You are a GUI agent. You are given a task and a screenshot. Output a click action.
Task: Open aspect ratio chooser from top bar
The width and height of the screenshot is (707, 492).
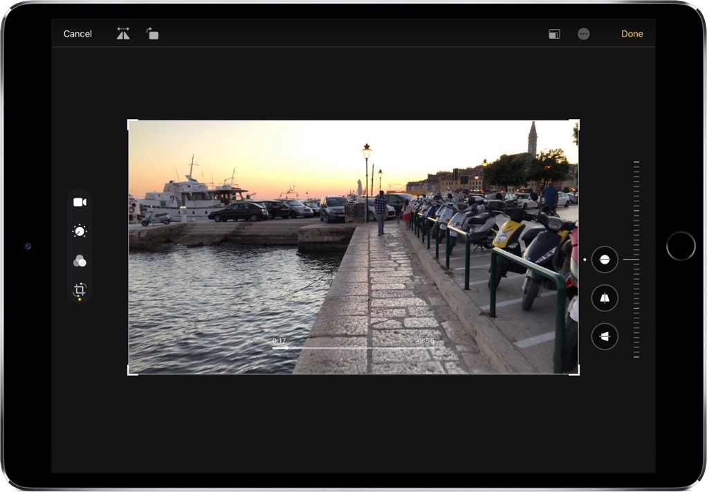[x=553, y=33]
